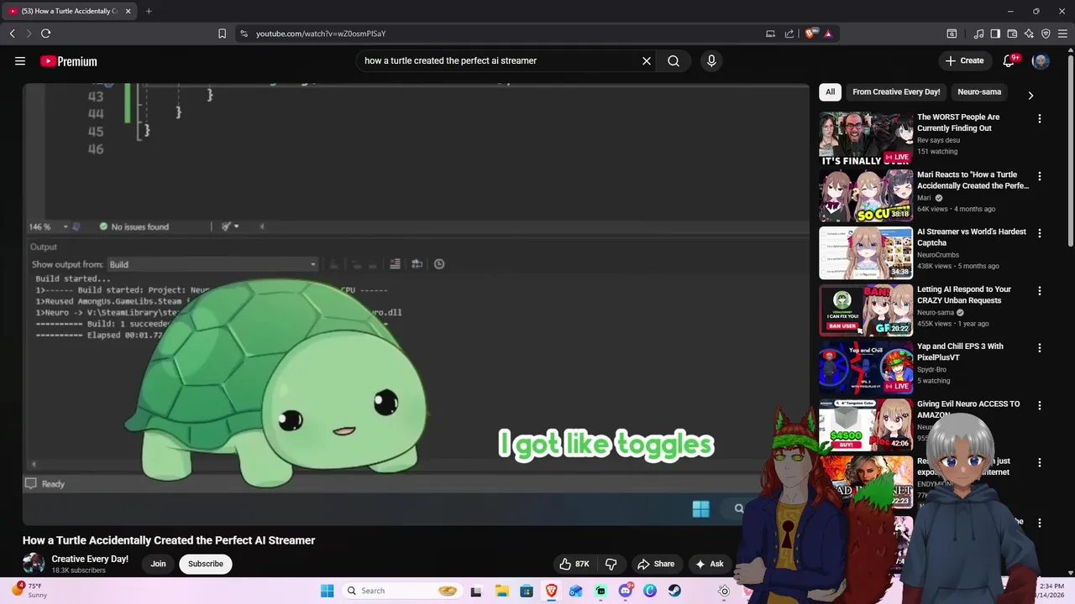Open the Brave music playlist icon

tap(979, 34)
